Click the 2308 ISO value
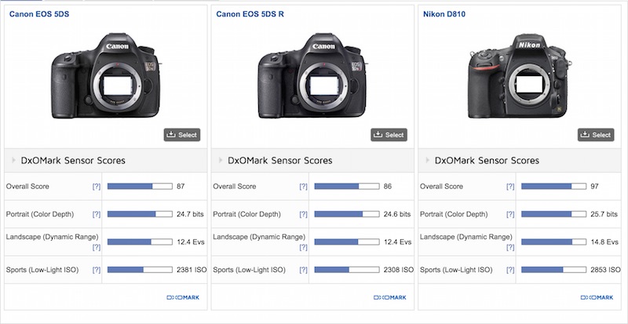Image resolution: width=628 pixels, height=324 pixels. (x=399, y=270)
